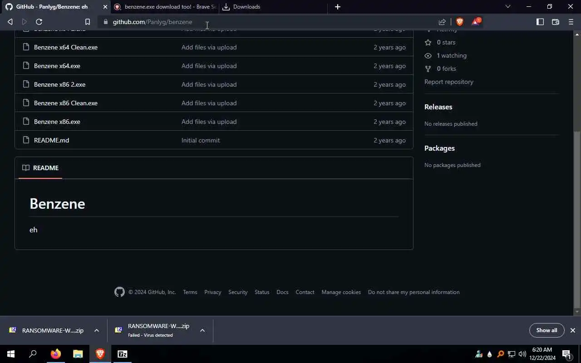Open the Brave Wallet icon

[x=555, y=22]
